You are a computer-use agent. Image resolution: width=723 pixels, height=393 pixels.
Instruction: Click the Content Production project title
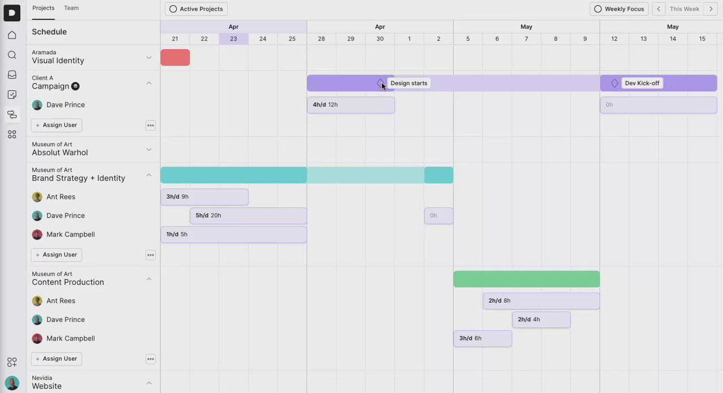pos(68,282)
